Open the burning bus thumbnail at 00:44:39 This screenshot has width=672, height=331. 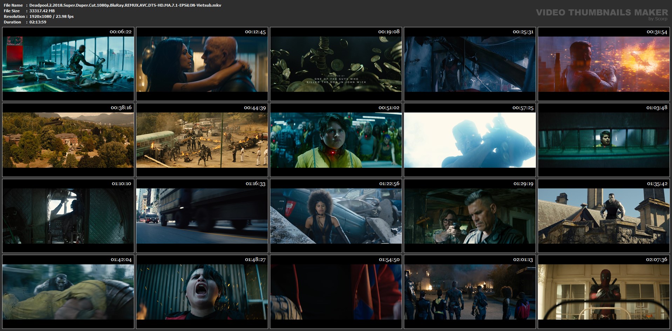[202, 140]
